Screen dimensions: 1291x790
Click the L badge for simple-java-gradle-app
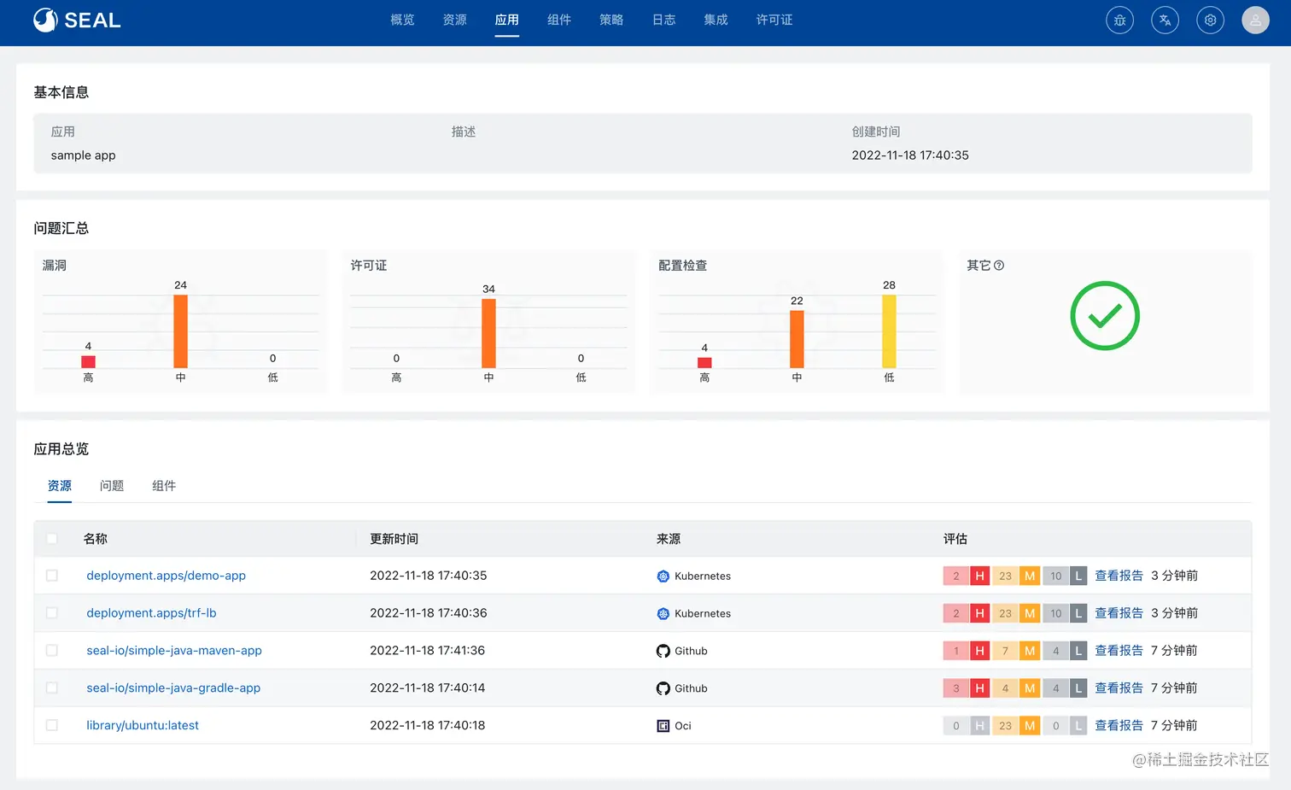pos(1078,688)
